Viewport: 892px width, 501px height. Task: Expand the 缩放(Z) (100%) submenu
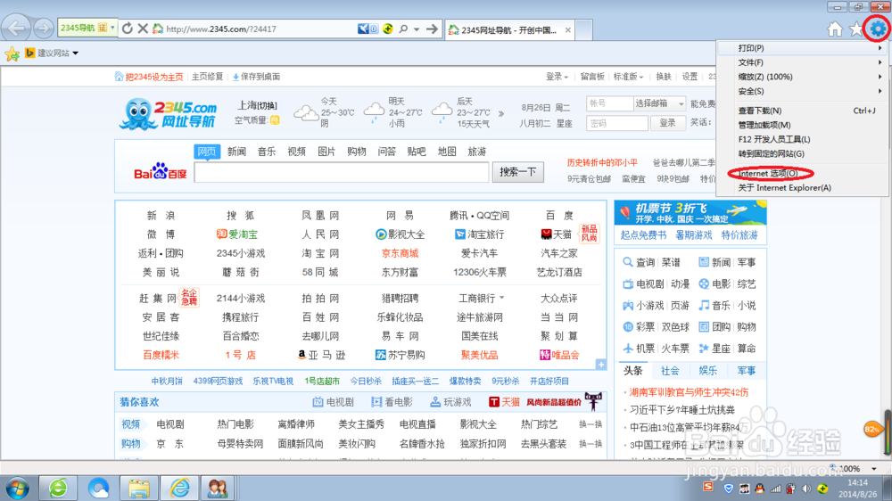click(x=802, y=77)
